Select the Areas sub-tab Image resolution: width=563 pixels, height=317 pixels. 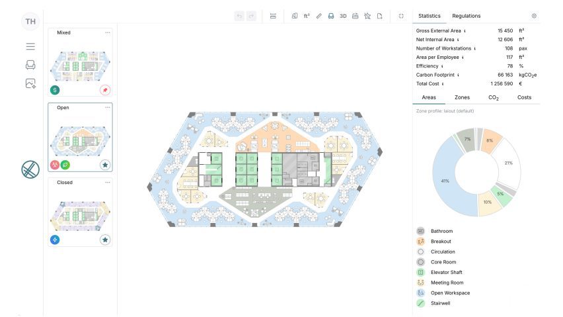point(429,97)
